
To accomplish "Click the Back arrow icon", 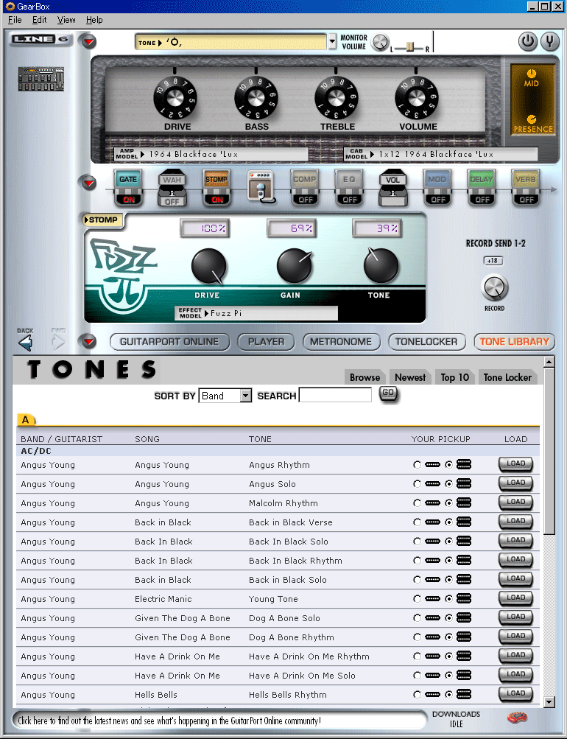I will click(x=26, y=342).
